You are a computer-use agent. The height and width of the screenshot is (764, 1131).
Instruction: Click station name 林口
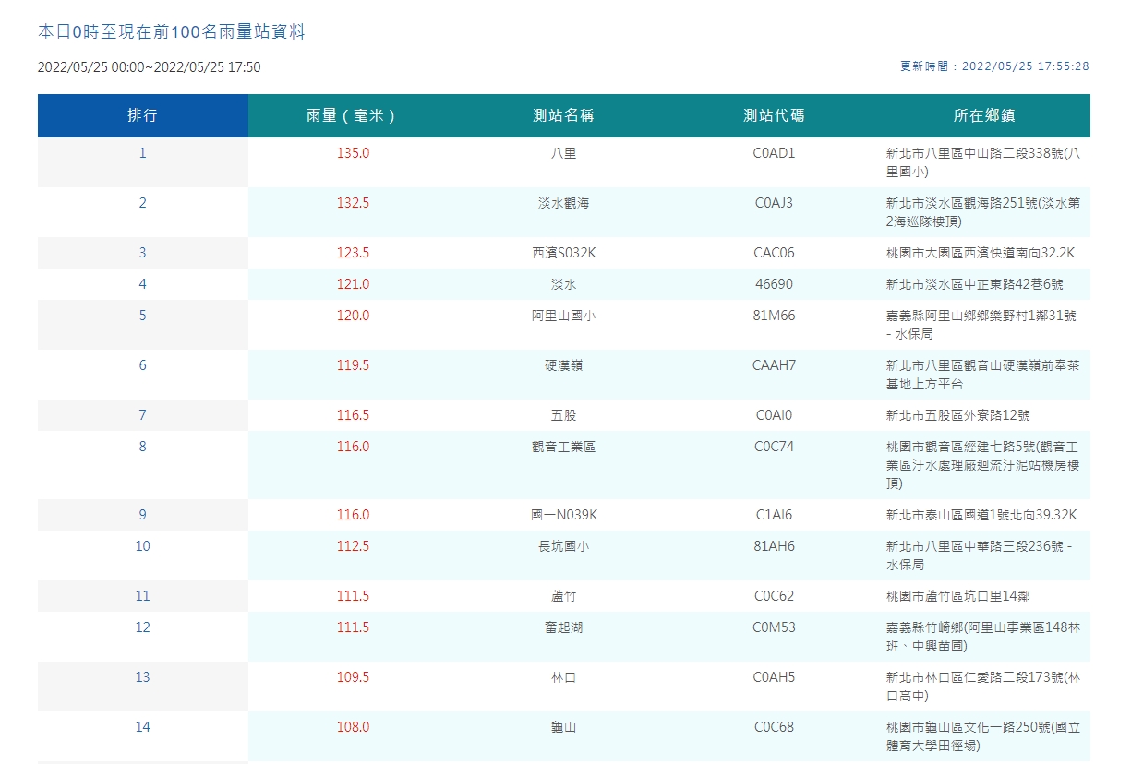563,677
